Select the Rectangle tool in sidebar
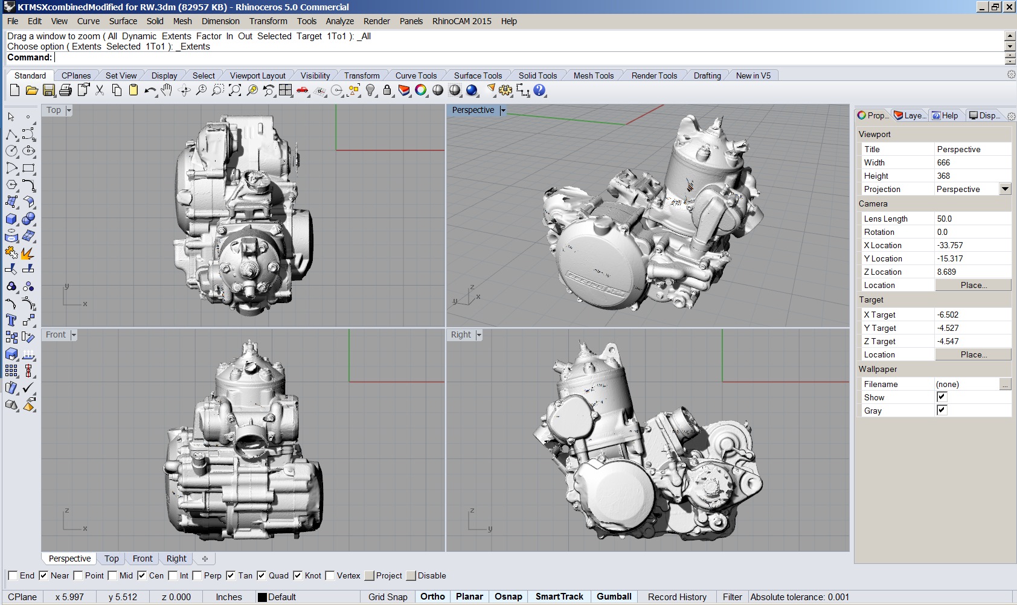 pyautogui.click(x=28, y=168)
